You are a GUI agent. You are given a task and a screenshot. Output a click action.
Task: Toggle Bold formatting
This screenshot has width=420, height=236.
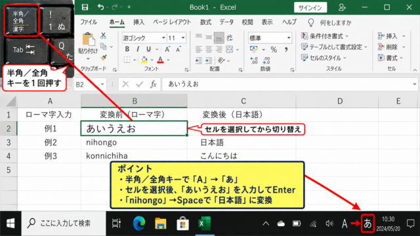click(x=127, y=49)
